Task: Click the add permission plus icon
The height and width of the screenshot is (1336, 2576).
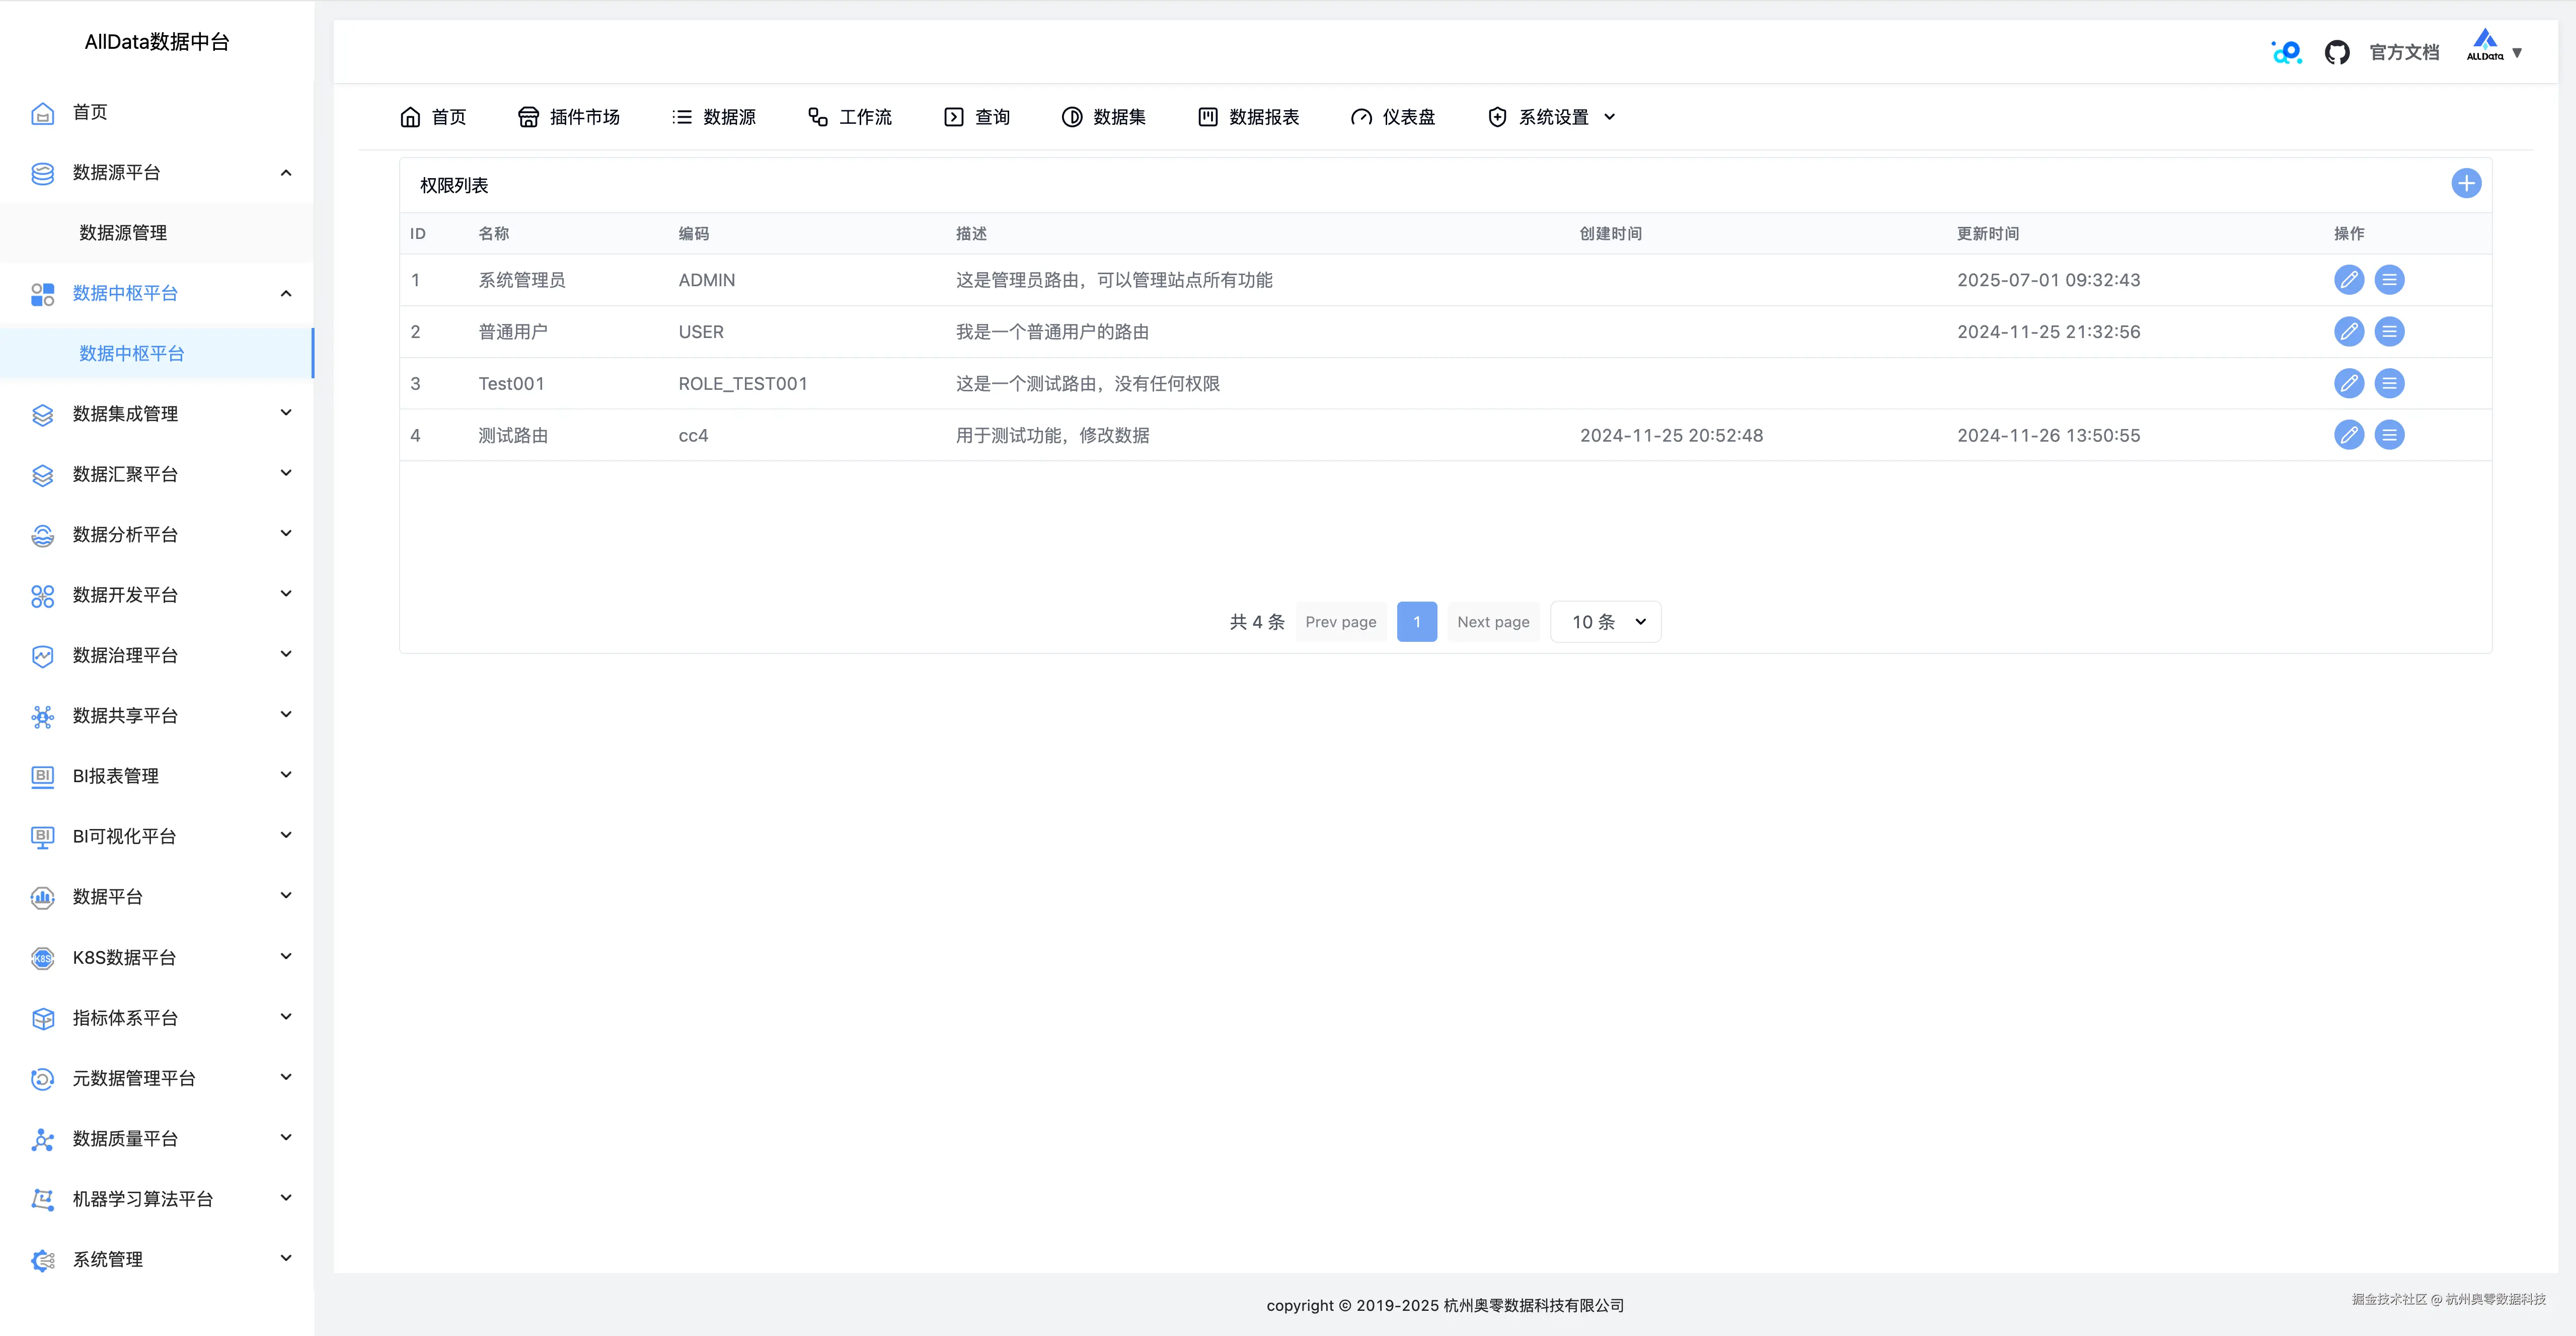Action: (x=2466, y=183)
